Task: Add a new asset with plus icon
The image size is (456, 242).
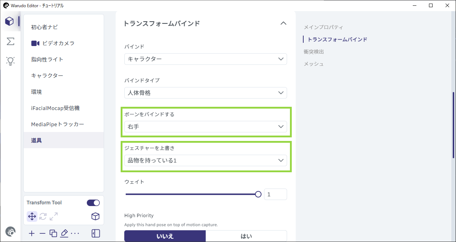Action: [32, 233]
